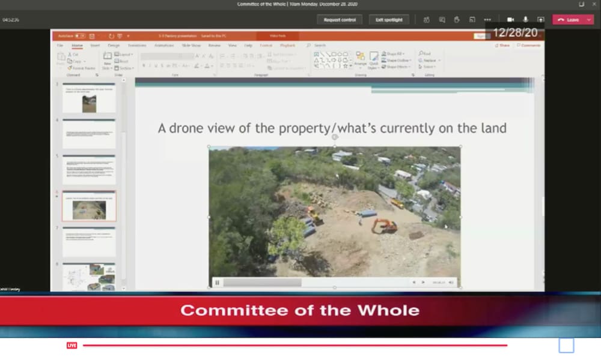Click the Request control button

[x=340, y=20]
